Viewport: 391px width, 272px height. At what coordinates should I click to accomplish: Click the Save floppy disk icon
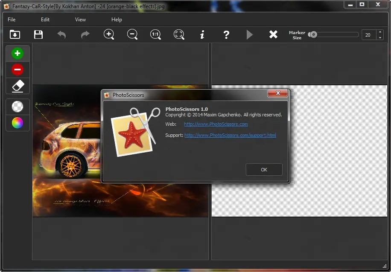(x=38, y=35)
